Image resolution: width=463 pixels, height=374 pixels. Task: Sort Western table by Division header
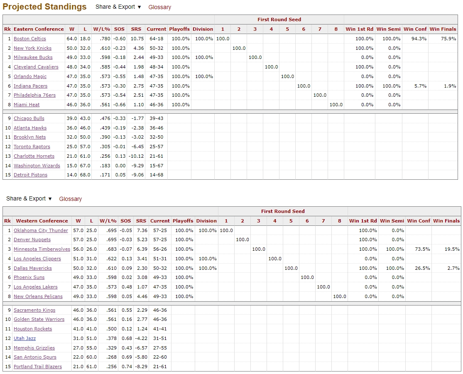click(x=206, y=221)
